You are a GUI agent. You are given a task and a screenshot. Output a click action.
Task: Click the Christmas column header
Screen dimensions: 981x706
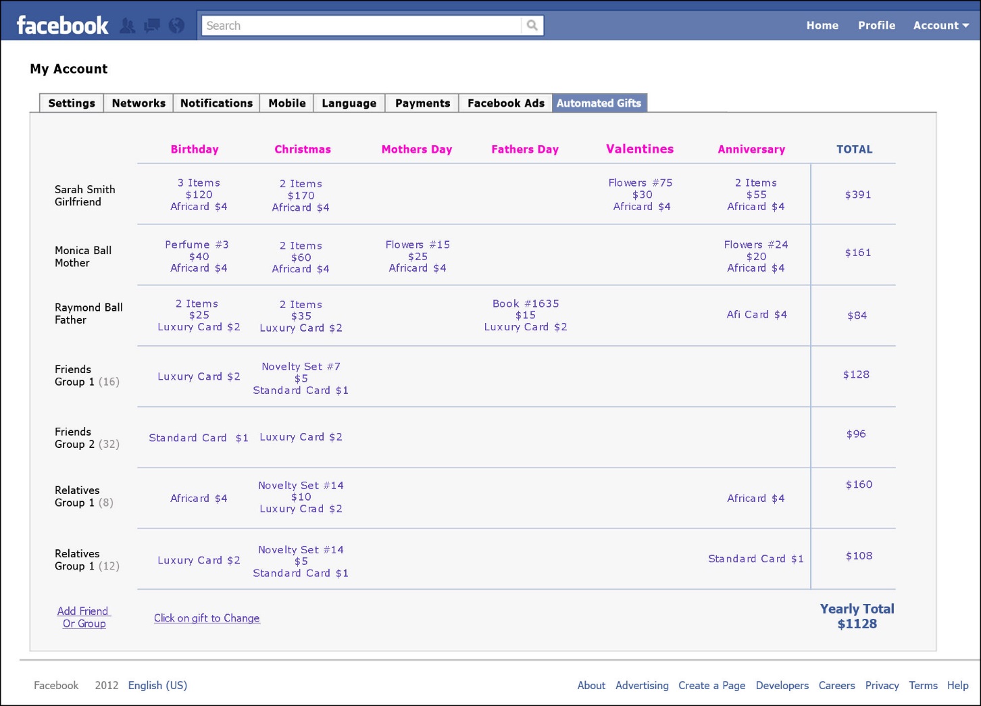303,149
